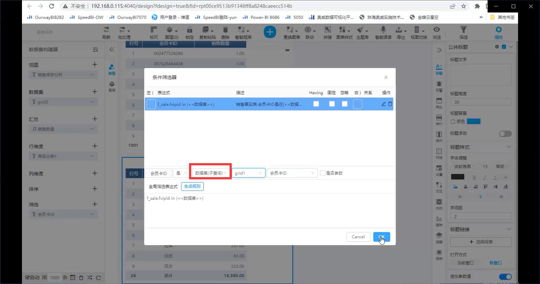Open the interaction (交互) property tab
Viewport: 540px width, 284px height.
439,188
